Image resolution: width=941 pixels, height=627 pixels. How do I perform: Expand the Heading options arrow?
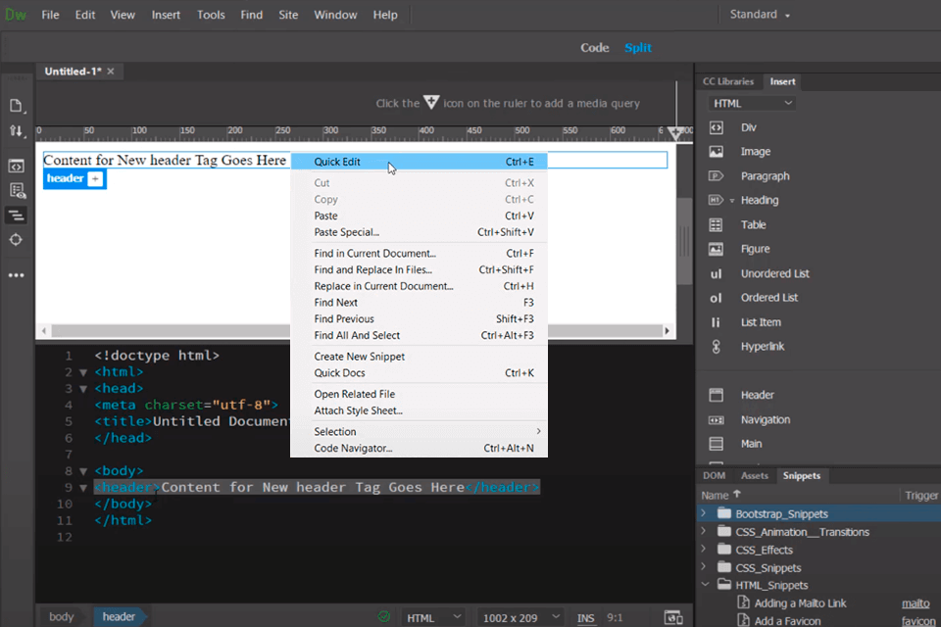coord(731,201)
